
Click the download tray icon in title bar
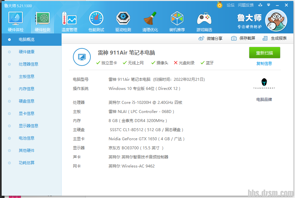pyautogui.click(x=260, y=5)
